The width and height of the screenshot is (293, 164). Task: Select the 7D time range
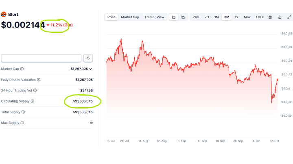click(207, 17)
